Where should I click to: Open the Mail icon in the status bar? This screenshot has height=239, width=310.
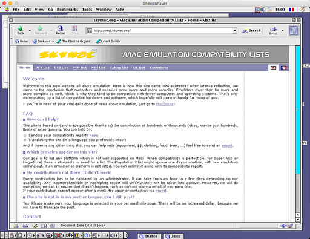coord(25,226)
